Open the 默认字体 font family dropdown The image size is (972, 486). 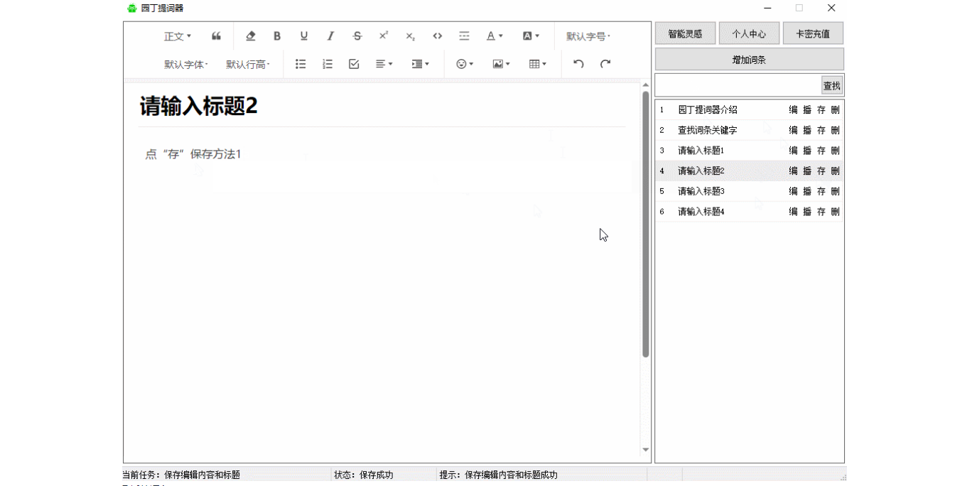[x=186, y=65]
